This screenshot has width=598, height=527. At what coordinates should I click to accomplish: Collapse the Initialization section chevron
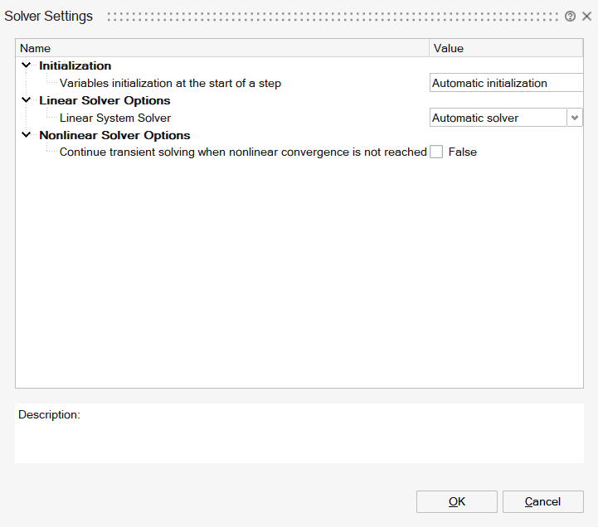tap(26, 65)
